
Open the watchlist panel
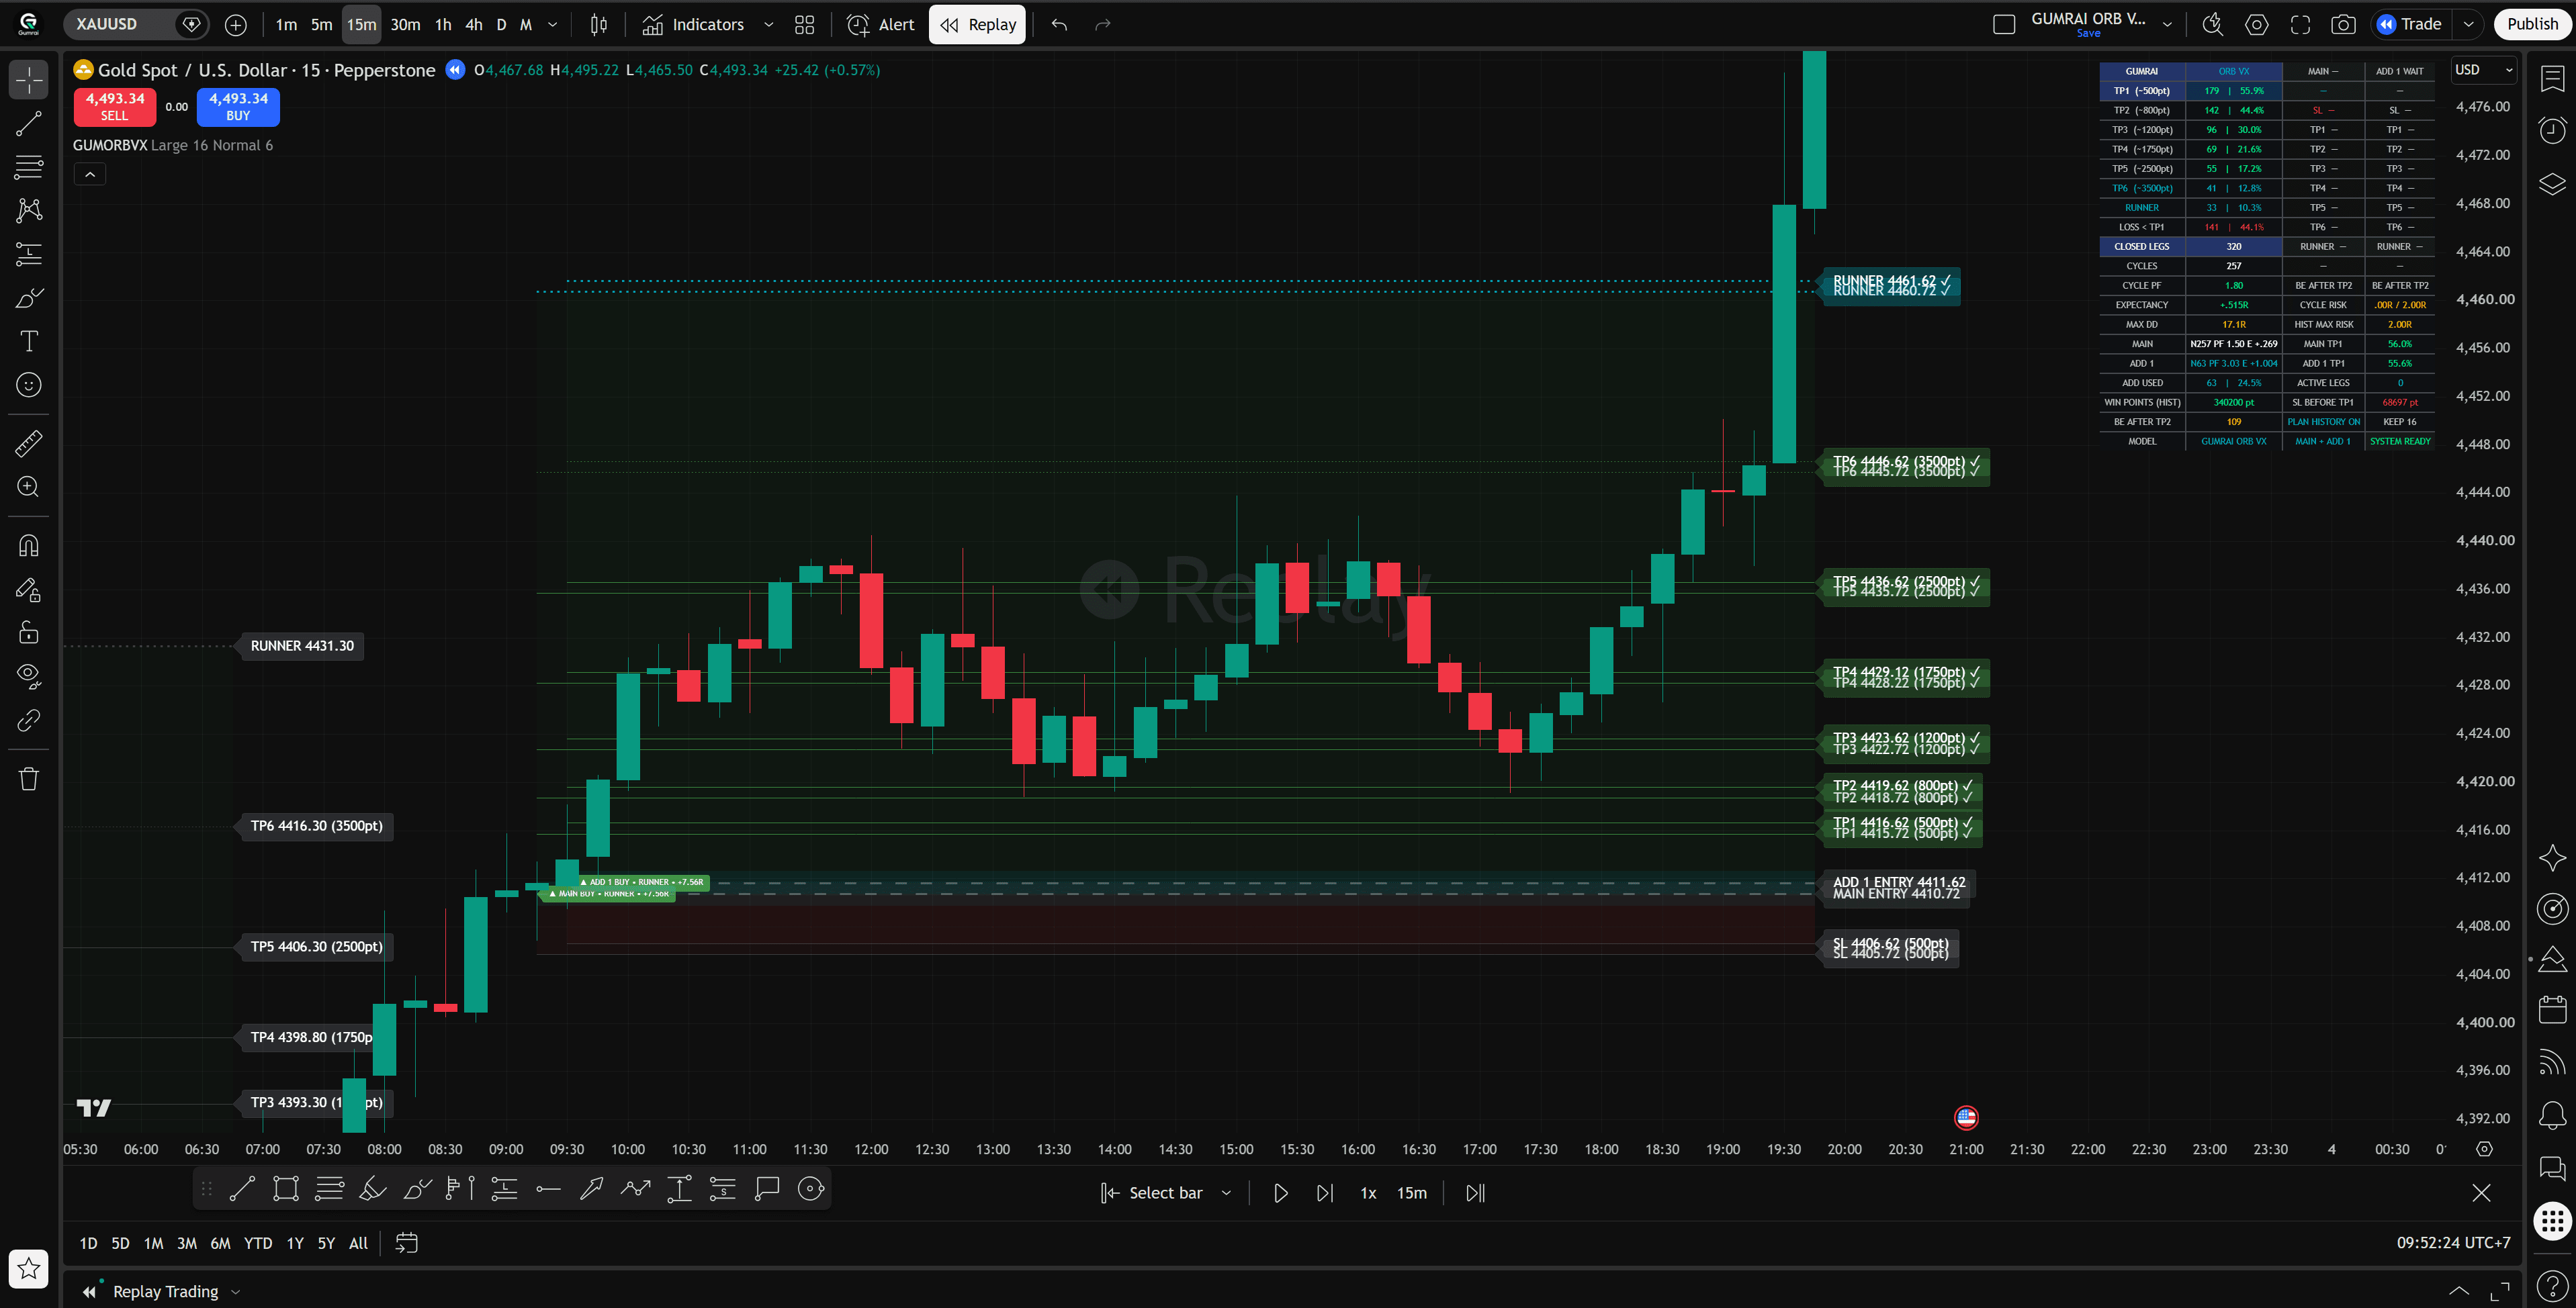tap(2552, 78)
